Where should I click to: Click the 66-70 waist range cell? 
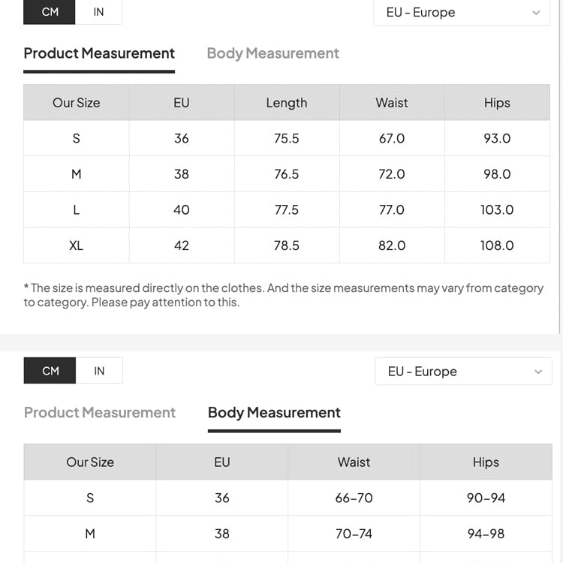point(354,498)
